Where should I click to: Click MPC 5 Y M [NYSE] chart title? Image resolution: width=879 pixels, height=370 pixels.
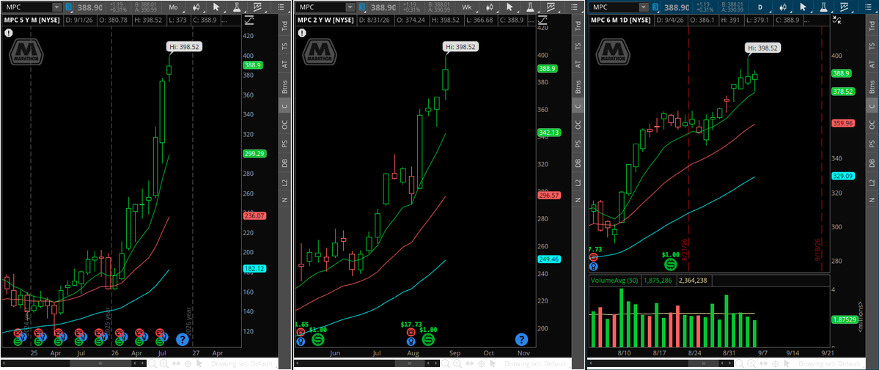(32, 20)
